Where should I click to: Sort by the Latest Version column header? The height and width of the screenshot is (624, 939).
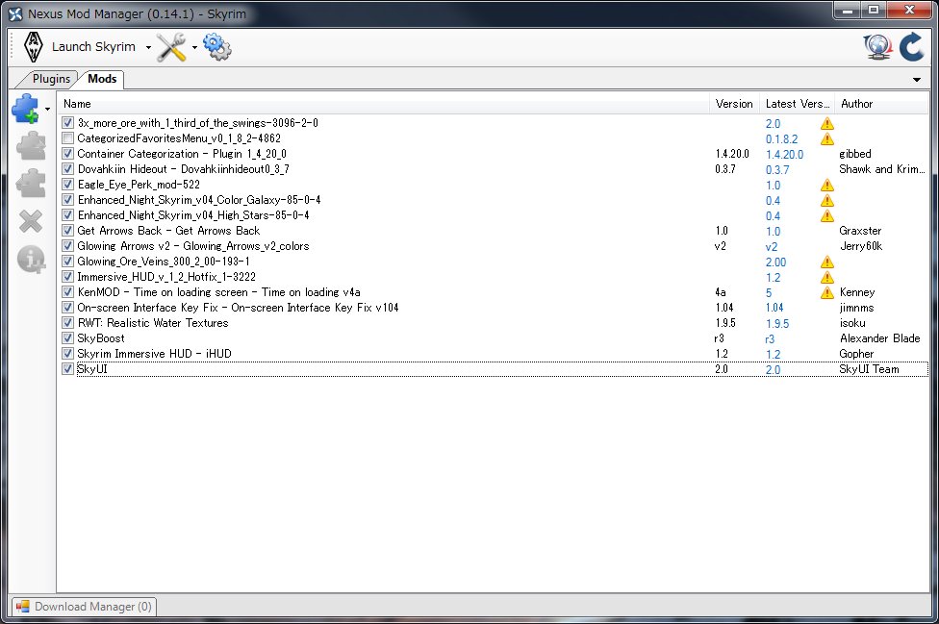(797, 104)
